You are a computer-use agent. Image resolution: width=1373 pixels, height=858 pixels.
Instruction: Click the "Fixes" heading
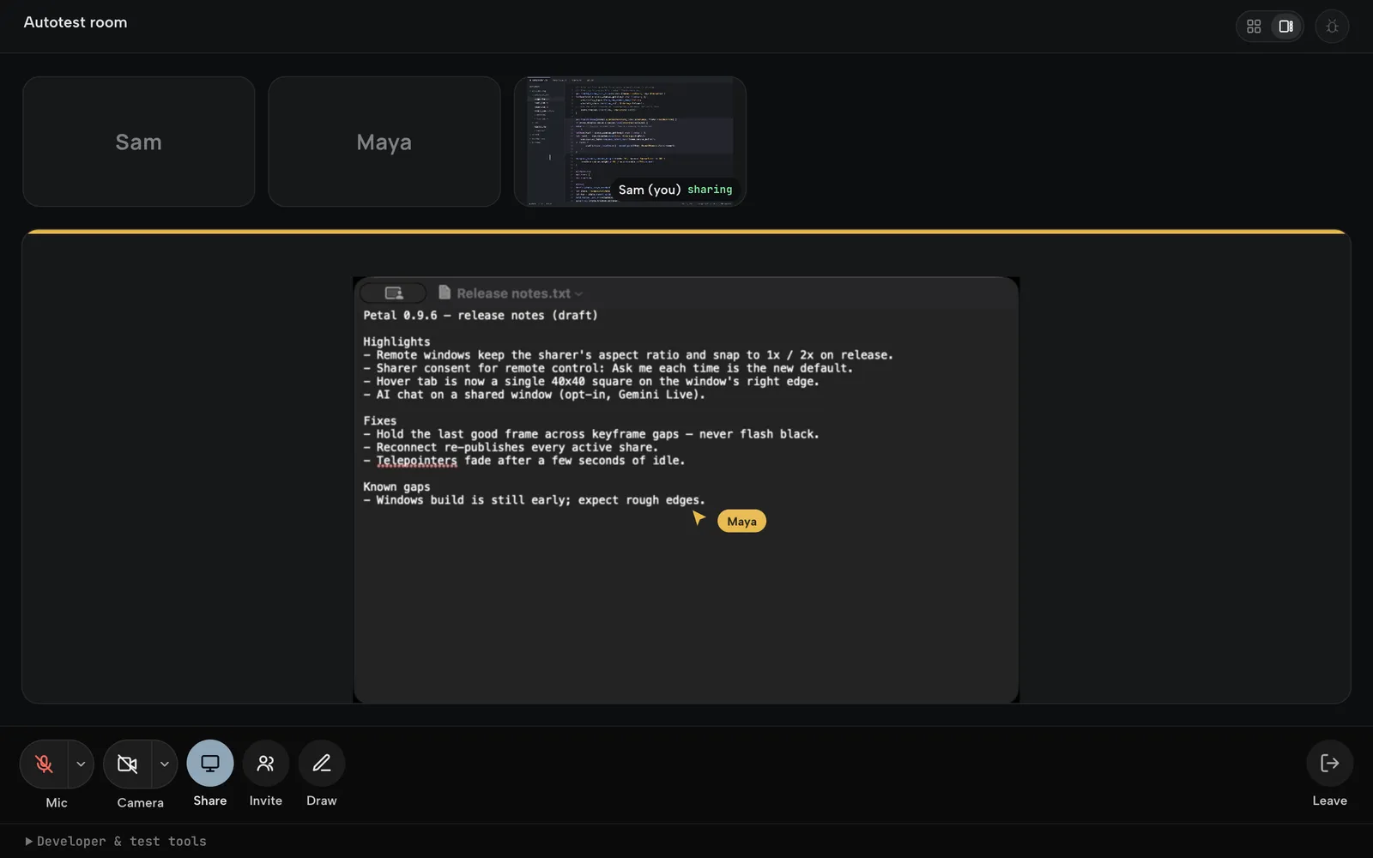point(380,421)
